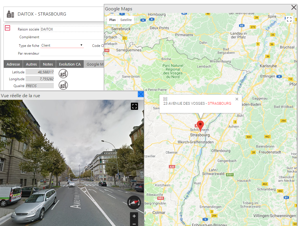Click the Obernai label on the map
298x226 pixels.
[x=171, y=152]
